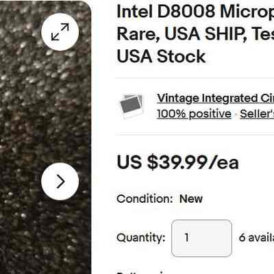The image size is (274, 274).
Task: Open the main product photo
Action: coord(45,137)
